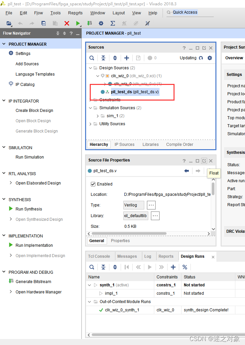Switch to Tcl Console tab
This screenshot has height=345, width=245.
[99, 256]
